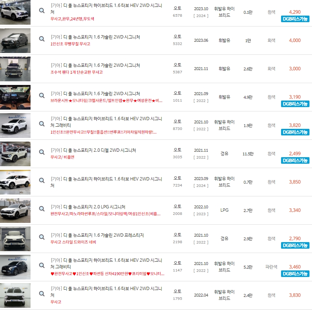Click mileage value 11.5만
The height and width of the screenshot is (310, 312).
(x=248, y=154)
